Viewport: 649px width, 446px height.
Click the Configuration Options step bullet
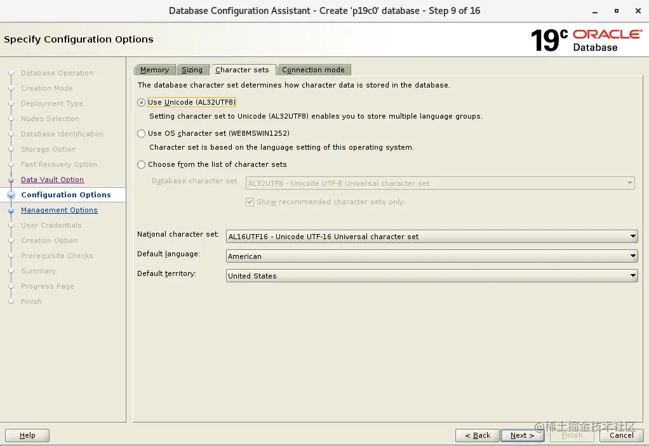coord(11,195)
